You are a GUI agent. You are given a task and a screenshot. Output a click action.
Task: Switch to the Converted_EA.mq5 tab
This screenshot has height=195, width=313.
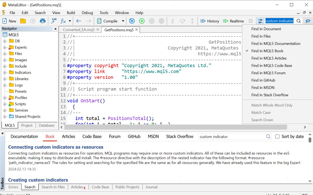click(x=79, y=30)
